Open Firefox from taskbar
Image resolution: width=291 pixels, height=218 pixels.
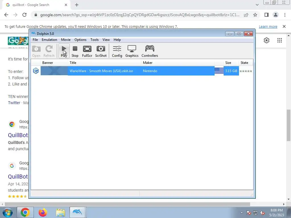point(43,212)
